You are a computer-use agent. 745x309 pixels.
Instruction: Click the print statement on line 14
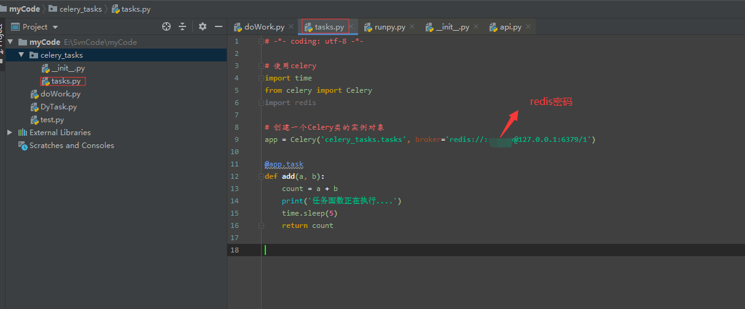(341, 201)
